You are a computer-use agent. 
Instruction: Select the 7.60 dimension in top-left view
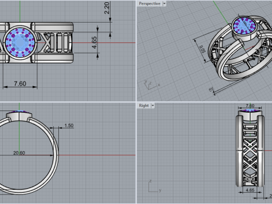click(20, 84)
